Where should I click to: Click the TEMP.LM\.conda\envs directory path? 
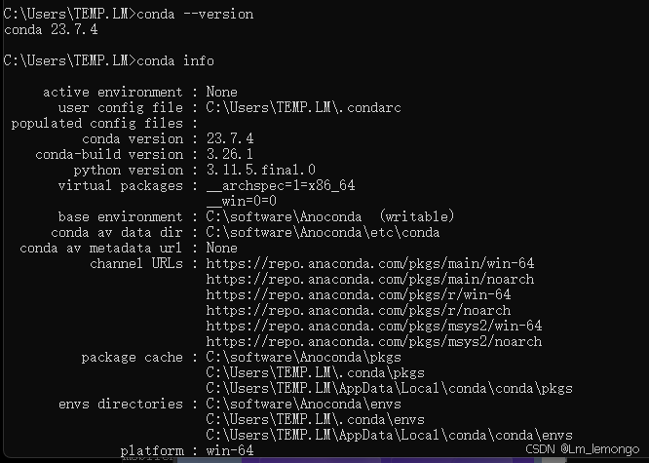click(315, 419)
